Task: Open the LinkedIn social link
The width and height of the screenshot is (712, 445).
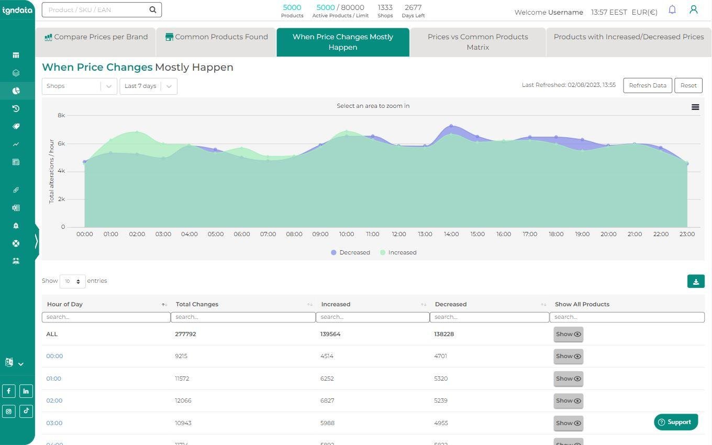Action: pos(26,391)
